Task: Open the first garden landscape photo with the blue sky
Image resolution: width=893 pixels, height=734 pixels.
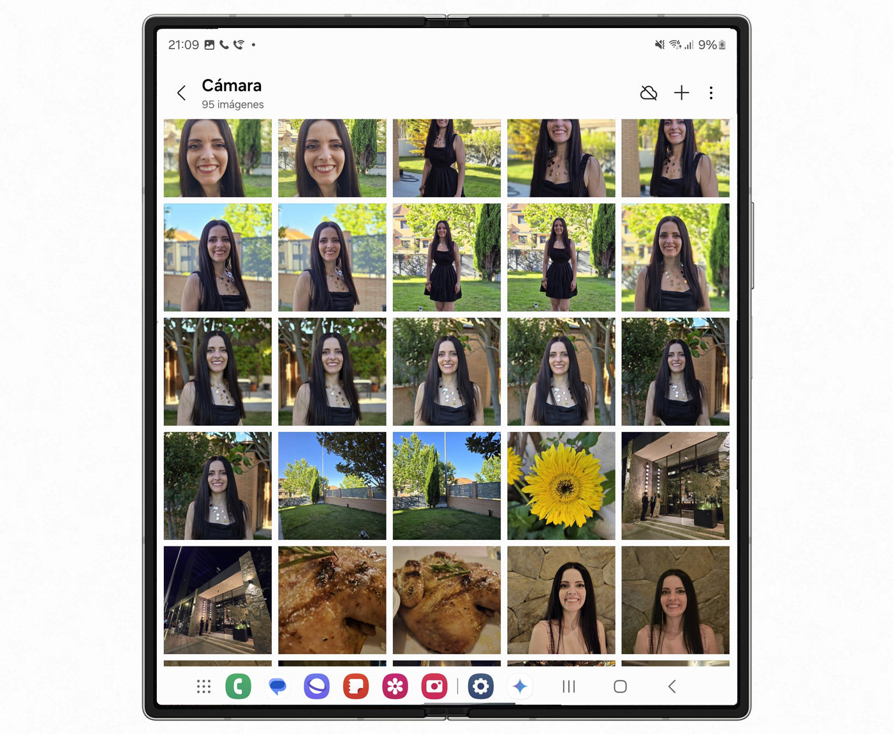Action: pos(332,486)
